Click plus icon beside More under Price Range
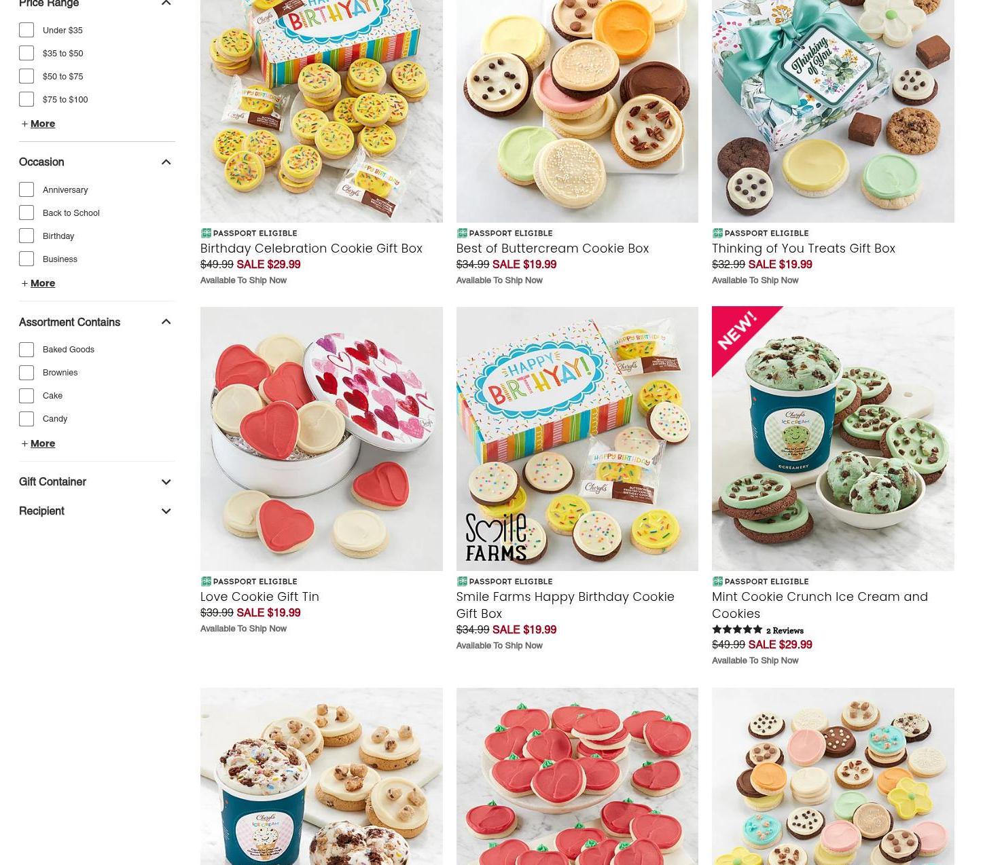The image size is (985, 865). [24, 124]
